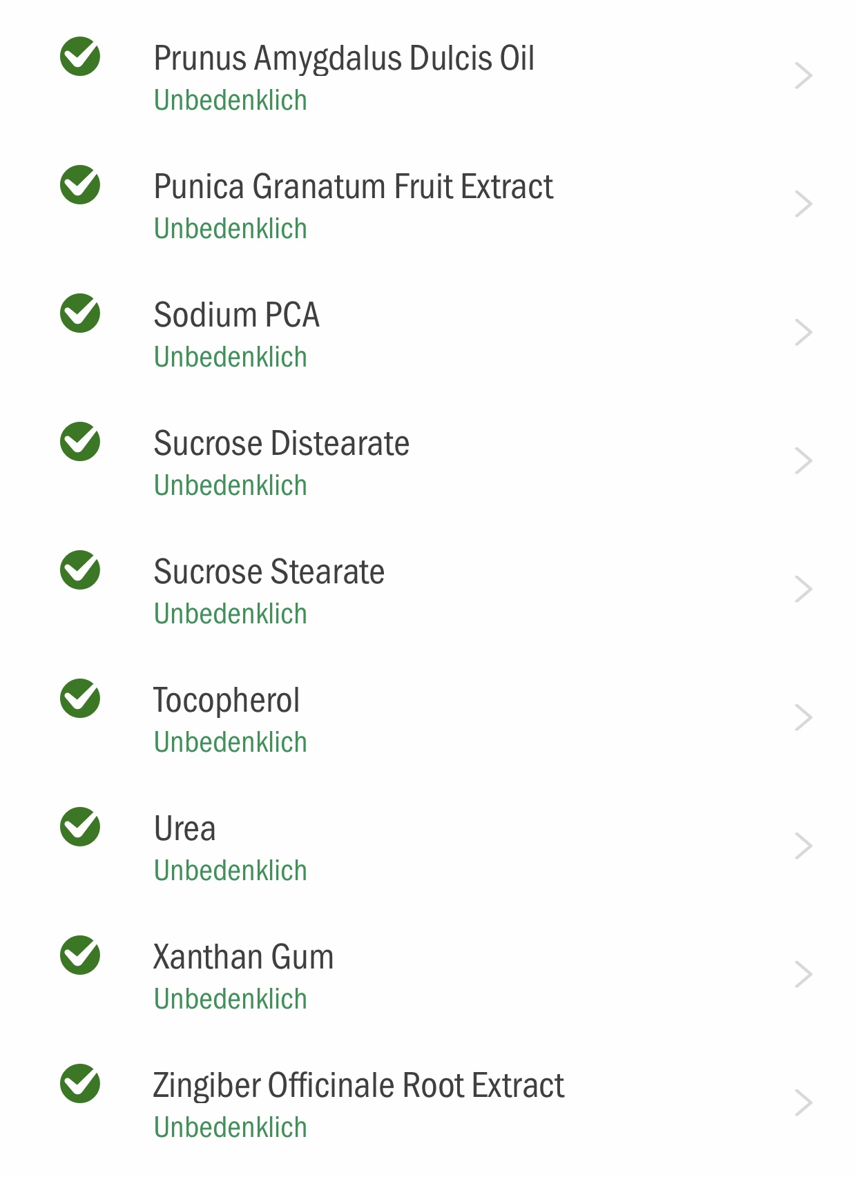Open chevron arrow for Sodium PCA row
The width and height of the screenshot is (857, 1177).
pos(803,333)
